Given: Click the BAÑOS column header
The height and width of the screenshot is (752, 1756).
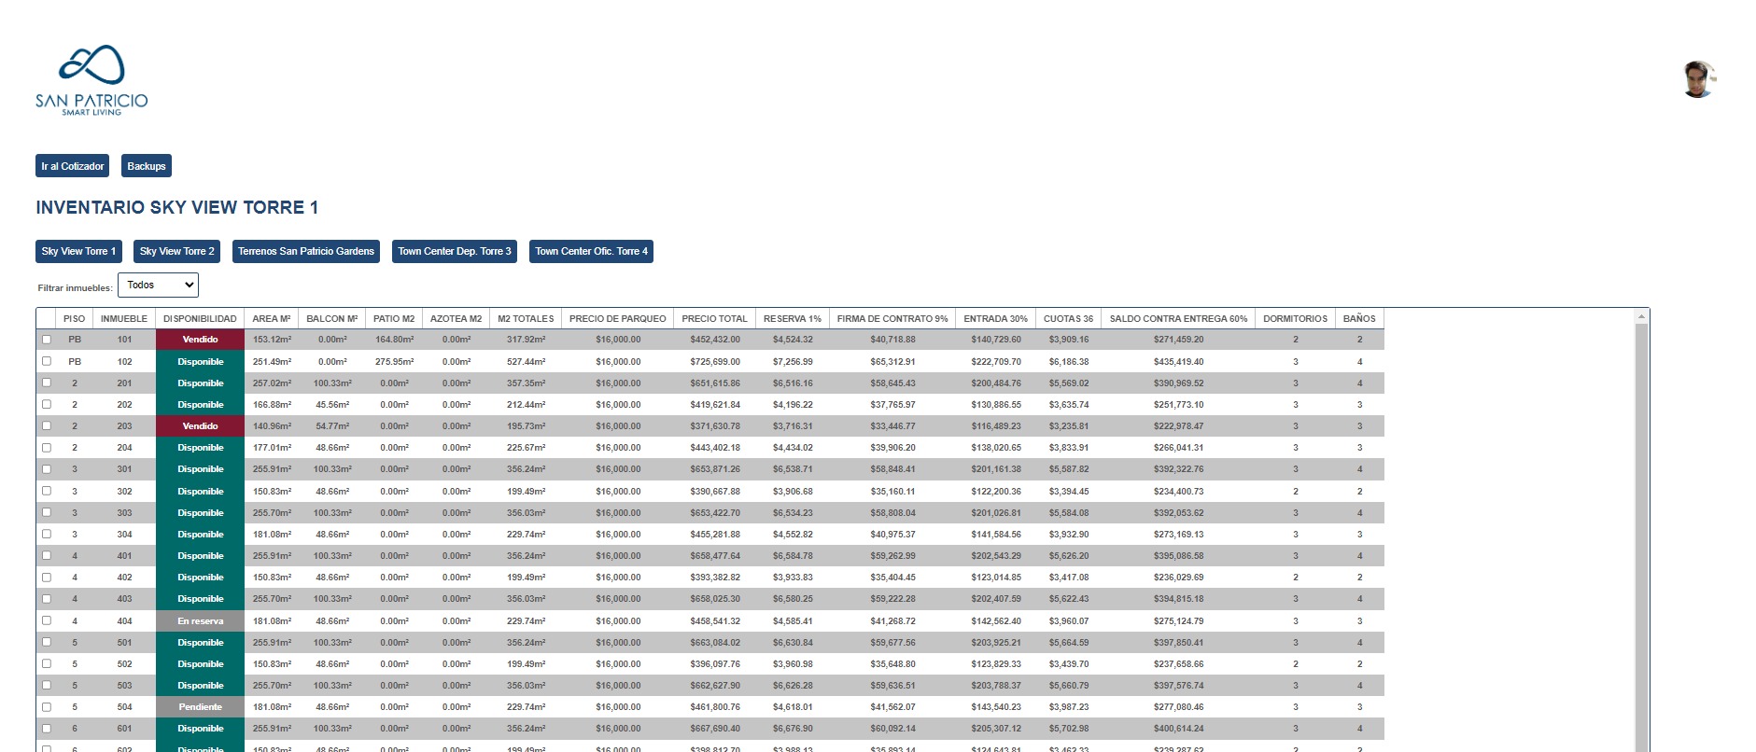Looking at the screenshot, I should [1359, 318].
